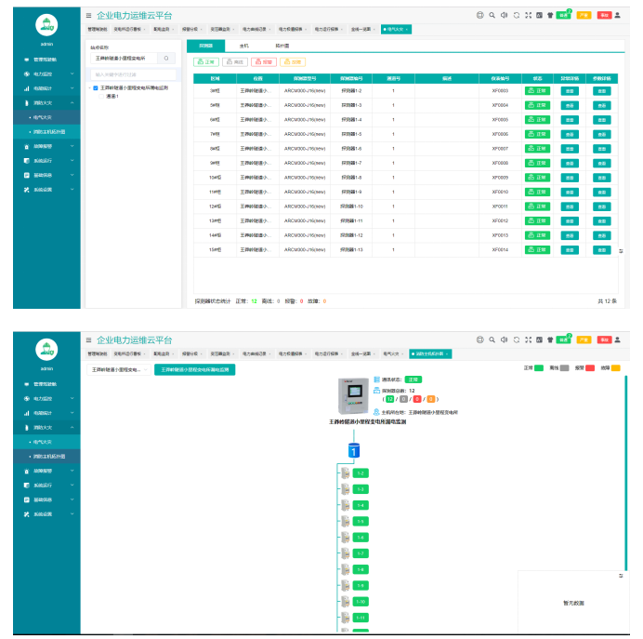View abnormal details for XF0010 row

tap(570, 192)
